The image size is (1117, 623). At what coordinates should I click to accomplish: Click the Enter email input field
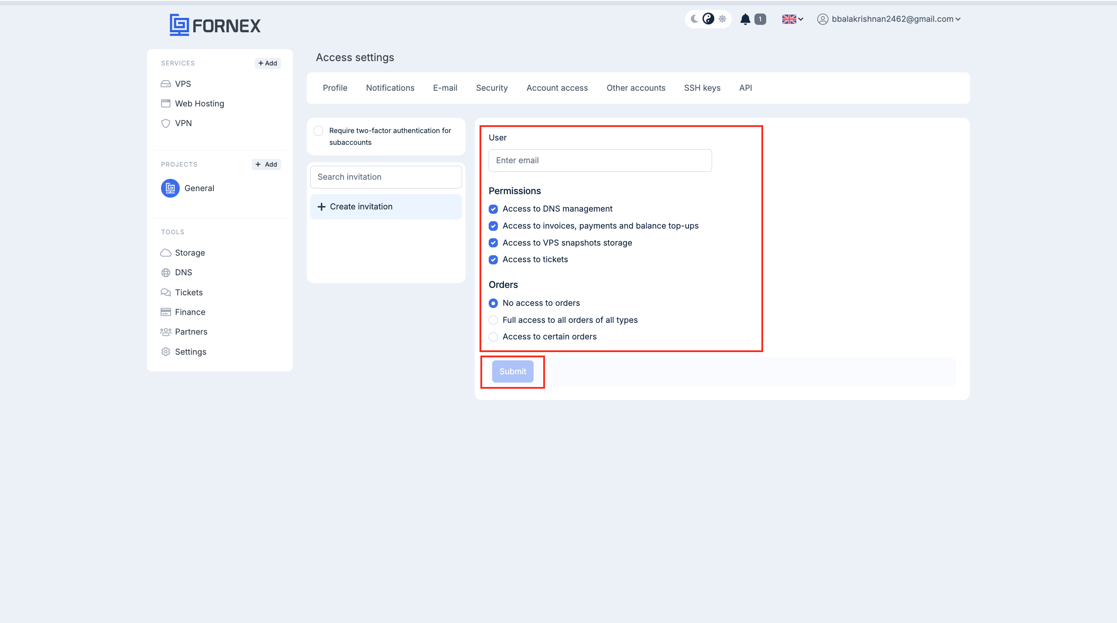(601, 161)
